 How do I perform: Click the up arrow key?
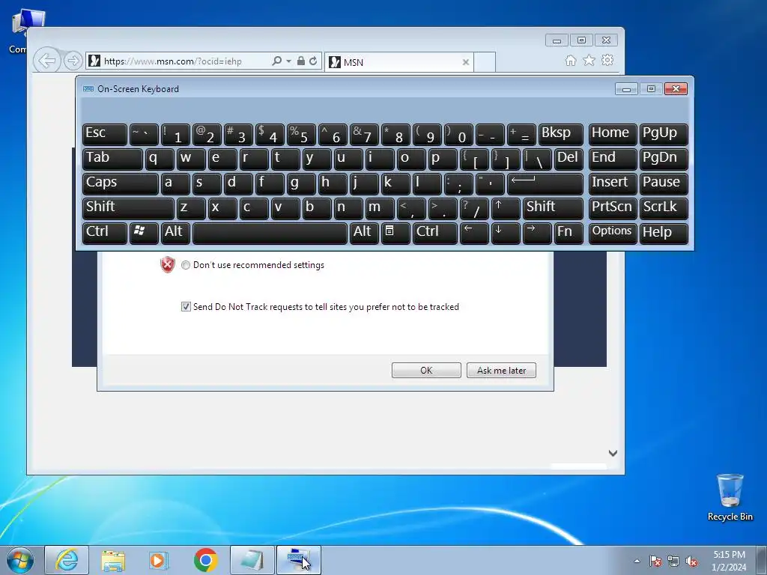[506, 208]
